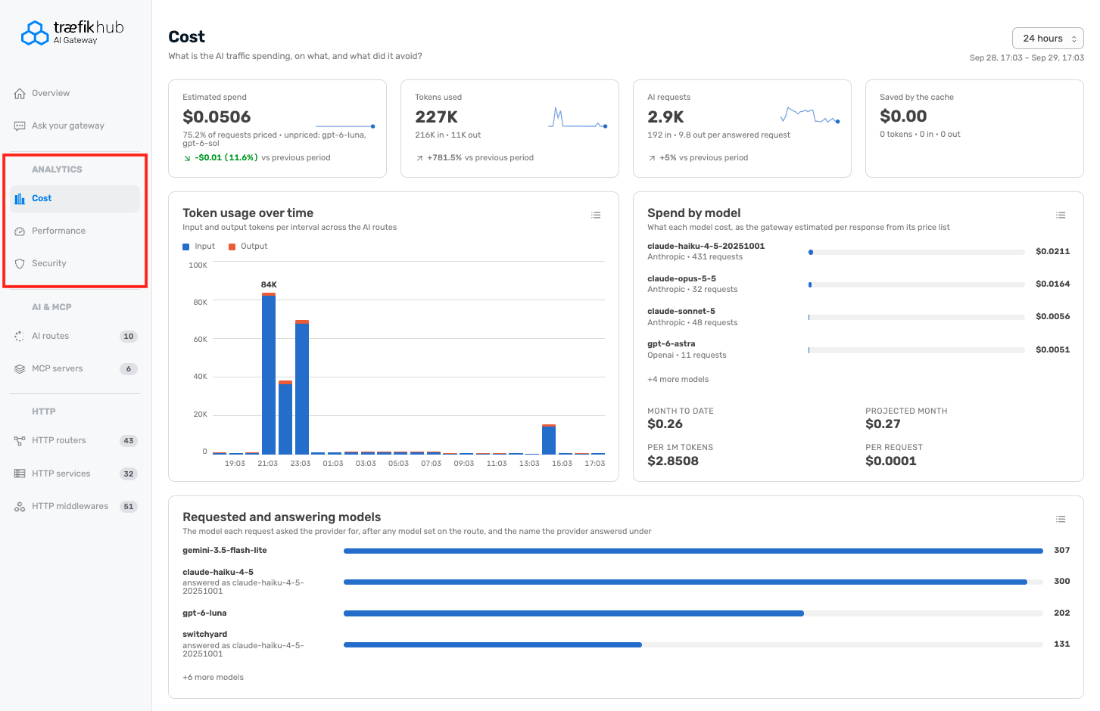Click the $0.0001 per request value
This screenshot has height=711, width=1100.
click(891, 461)
